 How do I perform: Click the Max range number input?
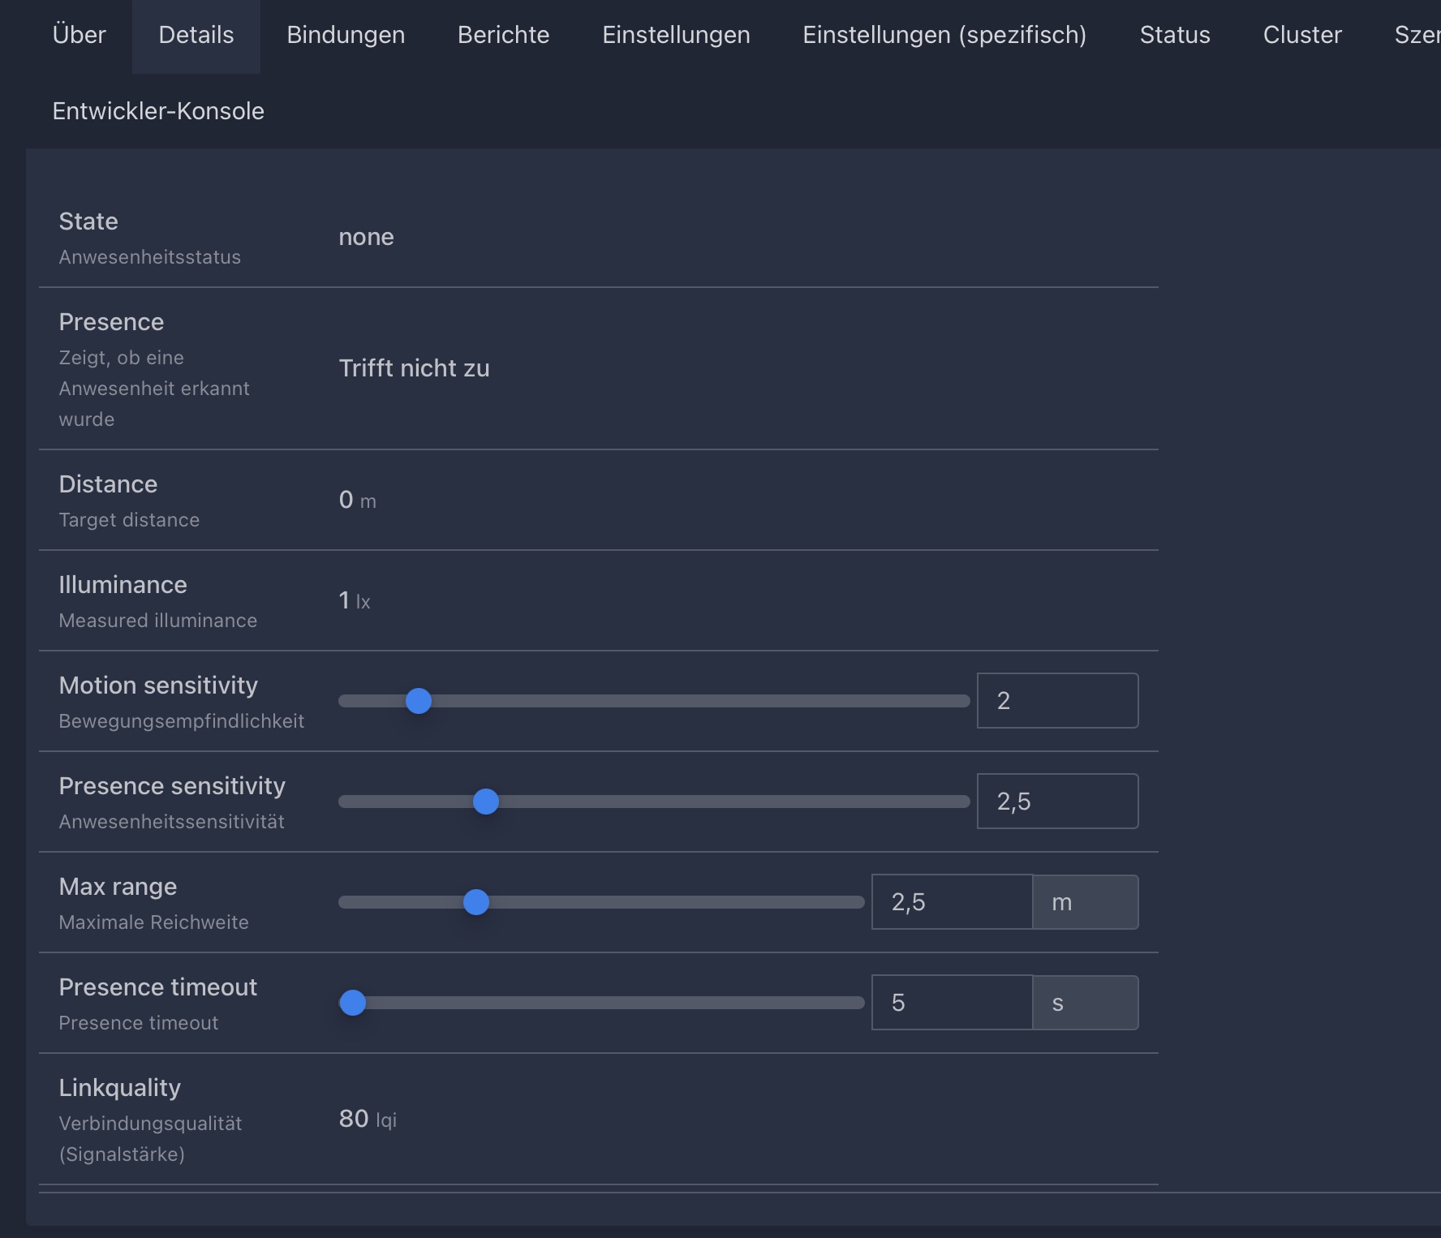click(951, 902)
